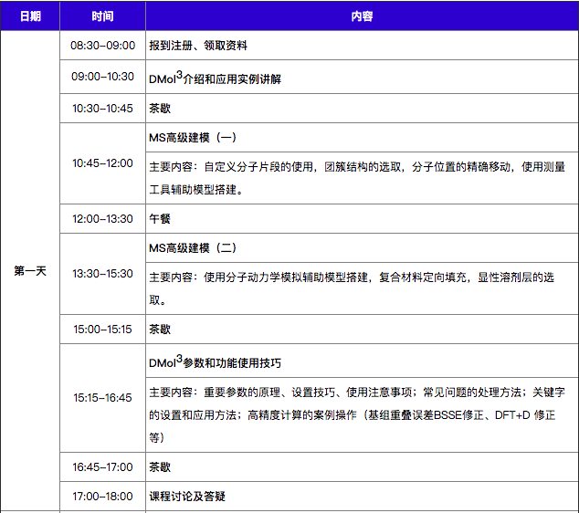Image resolution: width=579 pixels, height=513 pixels.
Task: Click the 09:00–10:30 time cell
Action: pyautogui.click(x=102, y=77)
